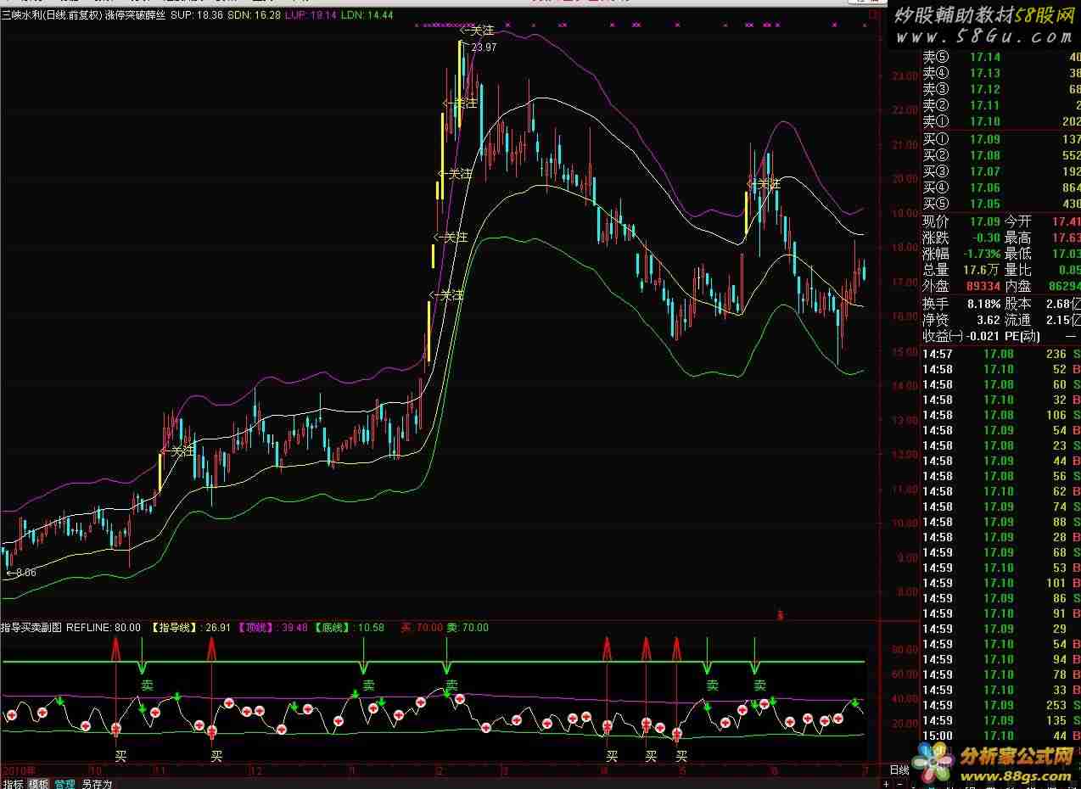Select the 卖① 17.10 order row
Screen dimensions: 1081x789
click(x=1001, y=121)
